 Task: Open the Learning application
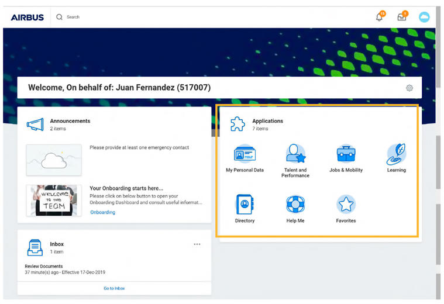396,154
